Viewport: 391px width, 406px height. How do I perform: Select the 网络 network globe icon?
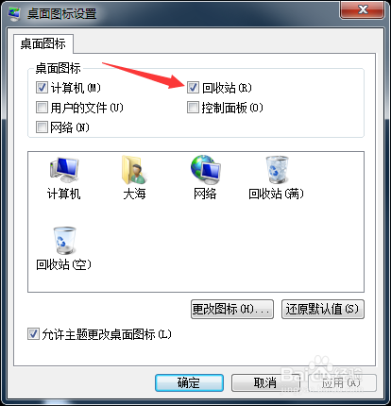[x=206, y=170]
